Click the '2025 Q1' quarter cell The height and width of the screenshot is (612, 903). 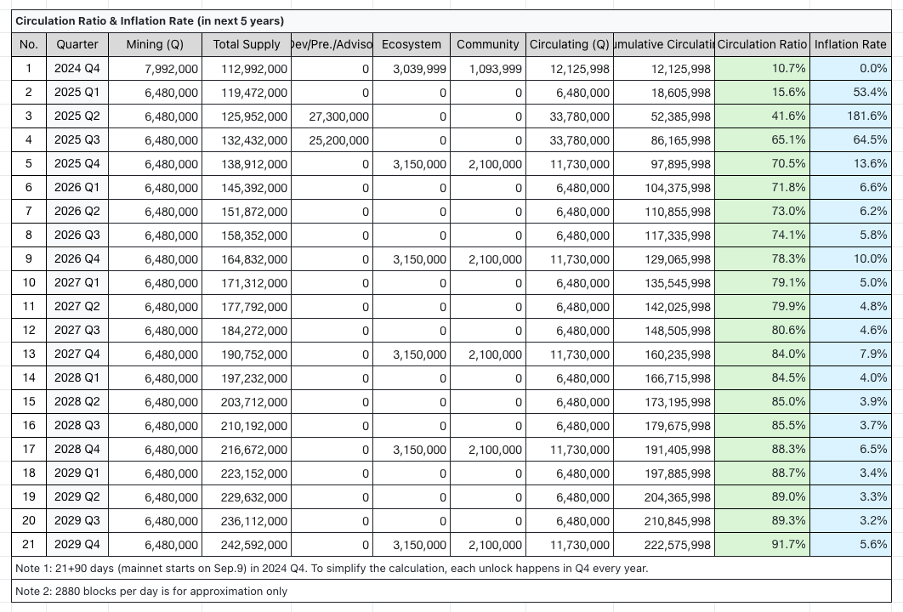(77, 92)
